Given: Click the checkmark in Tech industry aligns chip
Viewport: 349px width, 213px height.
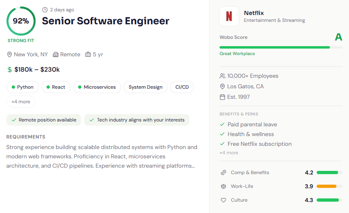Looking at the screenshot, I should (x=92, y=120).
